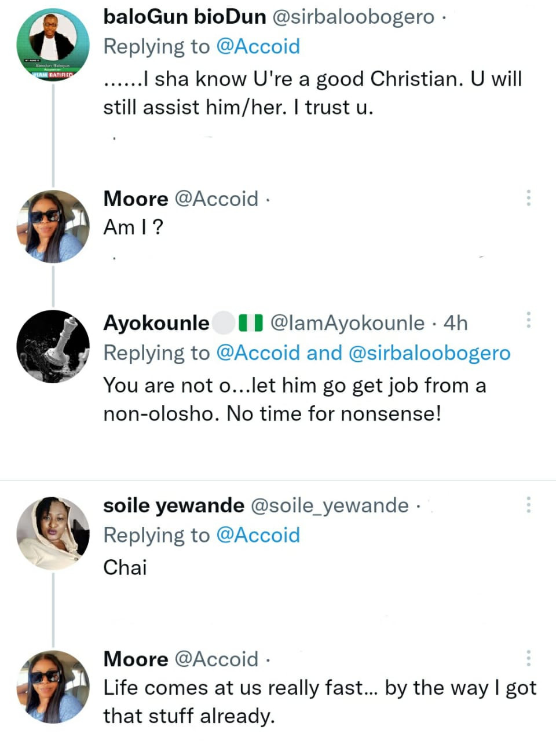
Task: Click the @sirbaloobogero handle in the top tweet
Action: (353, 17)
